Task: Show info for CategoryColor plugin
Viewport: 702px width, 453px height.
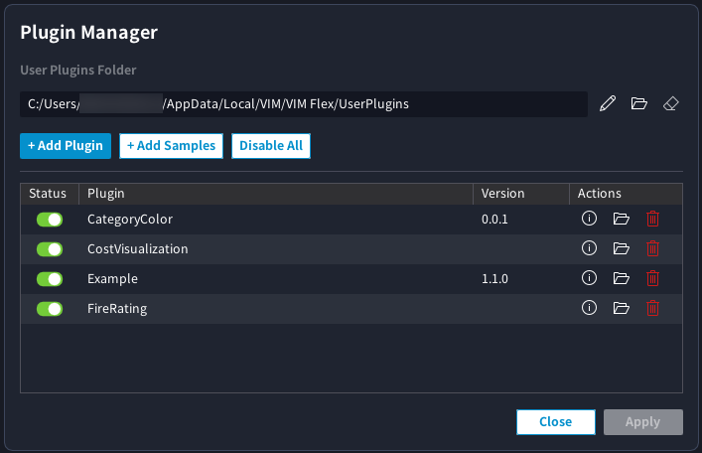Action: click(589, 219)
